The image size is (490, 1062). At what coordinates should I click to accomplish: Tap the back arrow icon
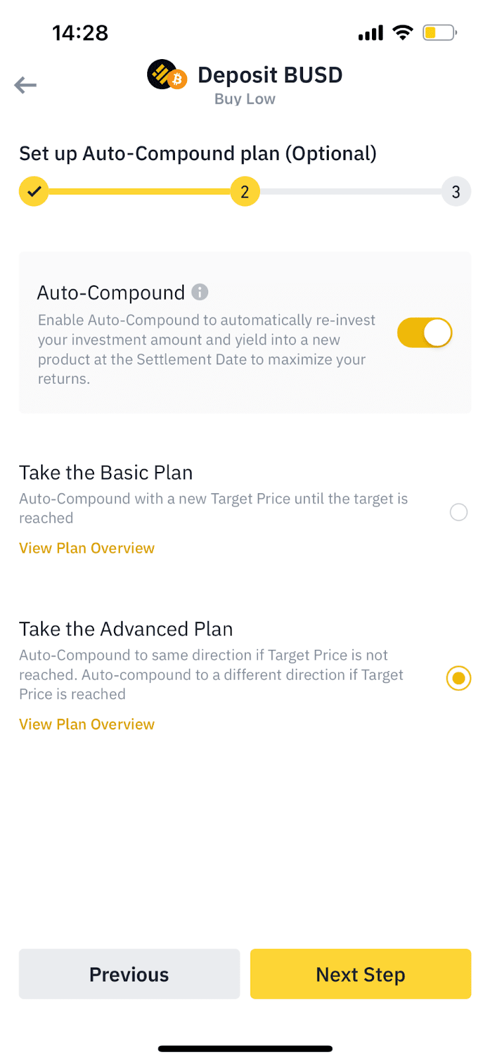pyautogui.click(x=25, y=85)
